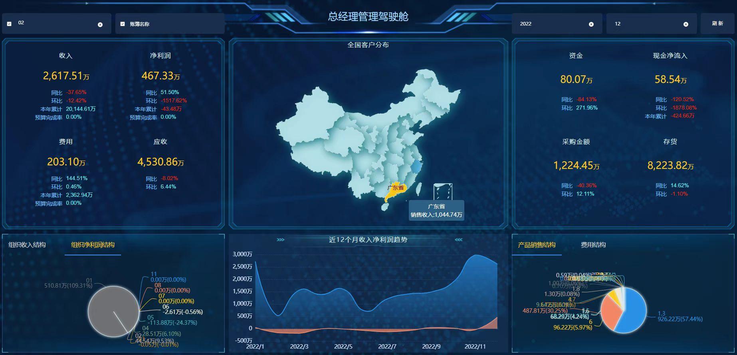This screenshot has height=355, width=737.
Task: Click the South China Sea inset box
Action: (443, 192)
